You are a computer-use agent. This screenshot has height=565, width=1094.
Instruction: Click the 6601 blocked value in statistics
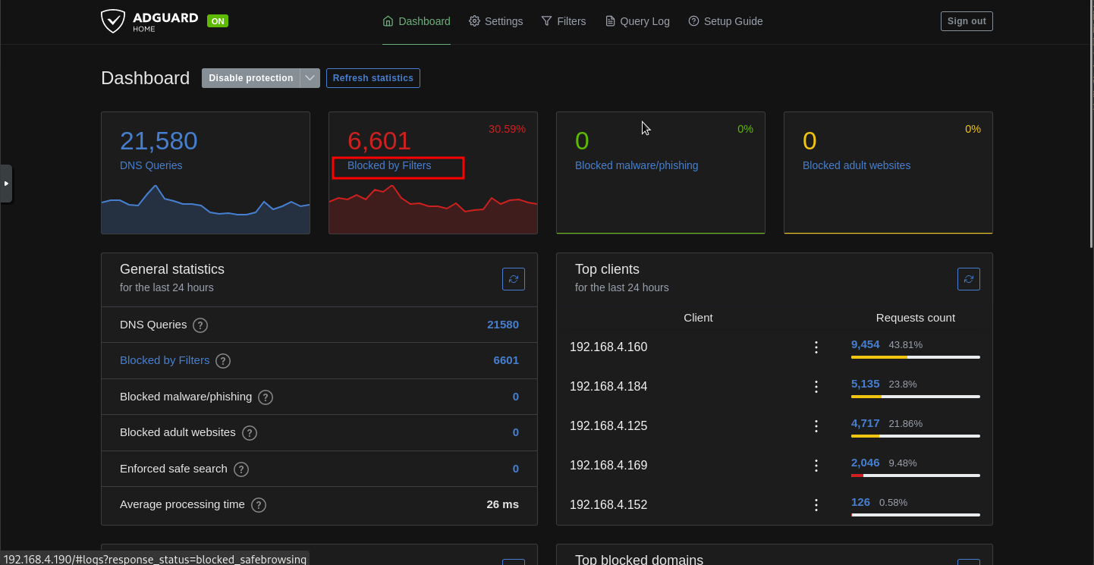tap(506, 360)
